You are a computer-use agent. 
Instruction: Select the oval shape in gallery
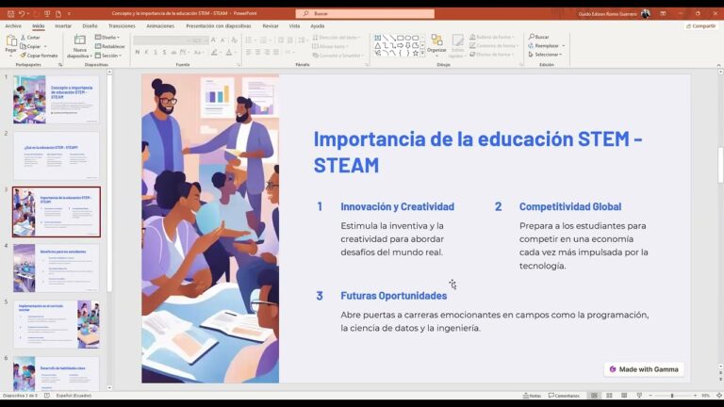click(407, 38)
